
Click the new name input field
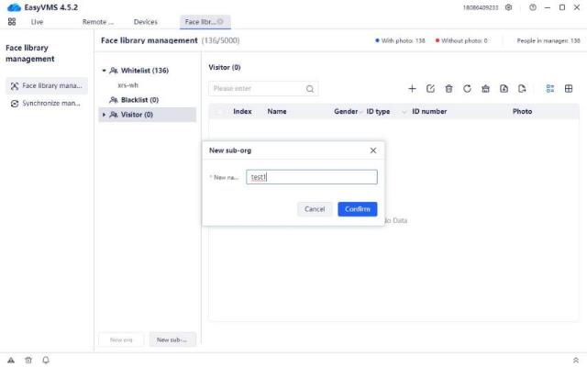click(x=312, y=177)
